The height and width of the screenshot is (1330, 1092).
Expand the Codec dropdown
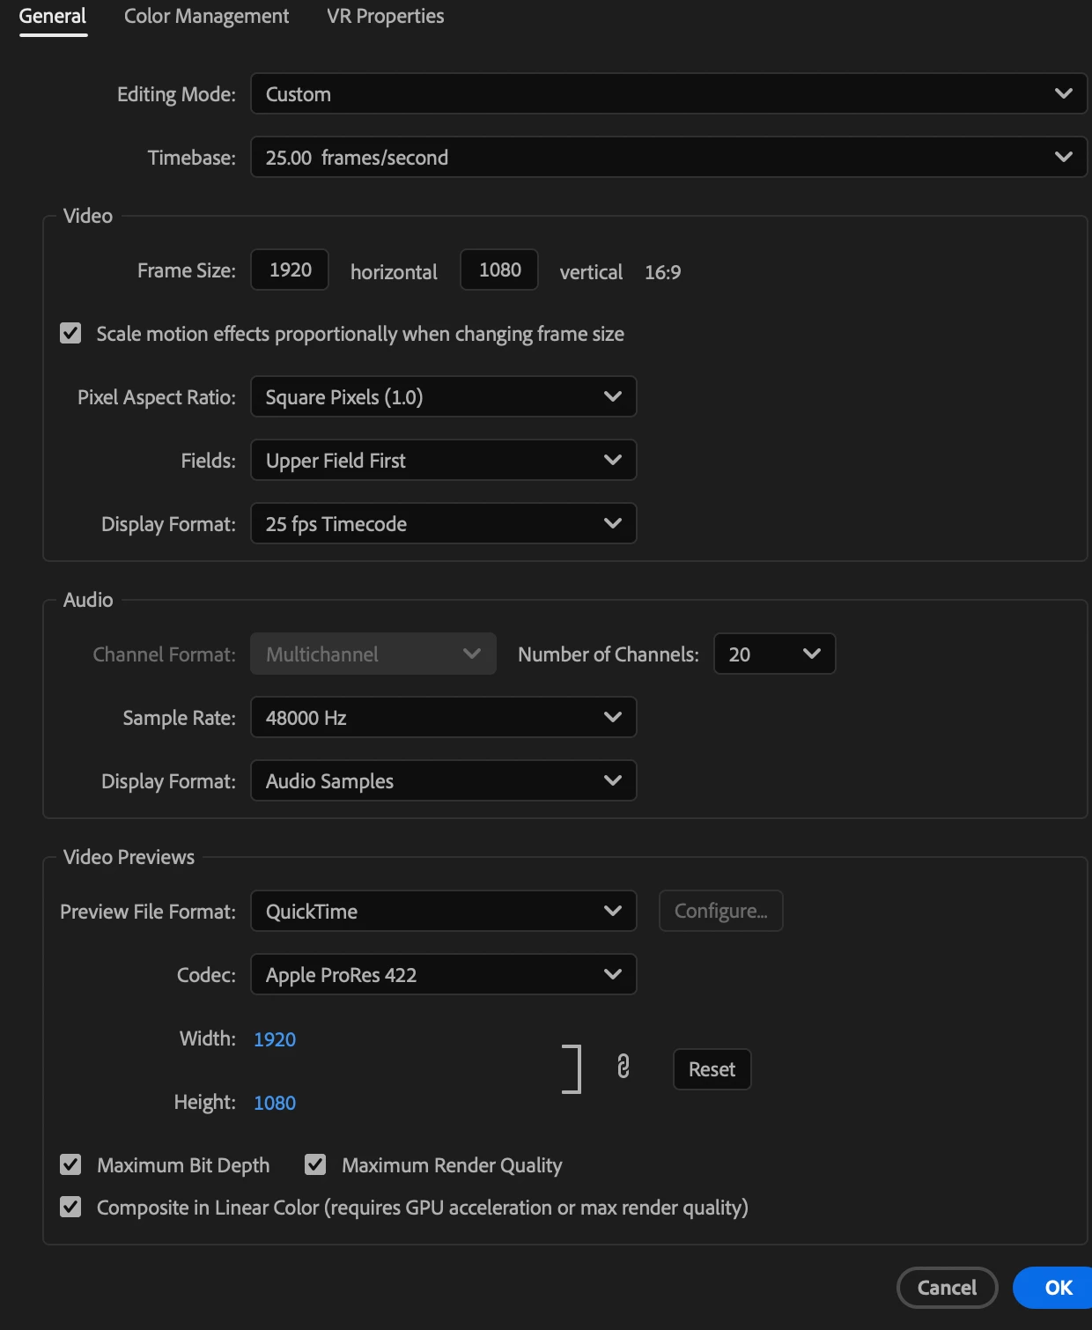coord(443,975)
